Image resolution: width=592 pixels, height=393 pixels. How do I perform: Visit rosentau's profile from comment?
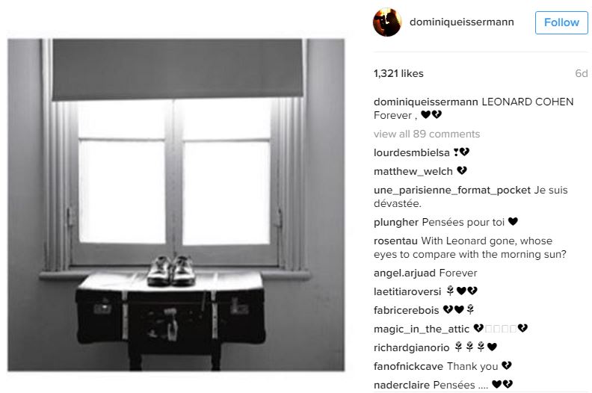tap(395, 241)
